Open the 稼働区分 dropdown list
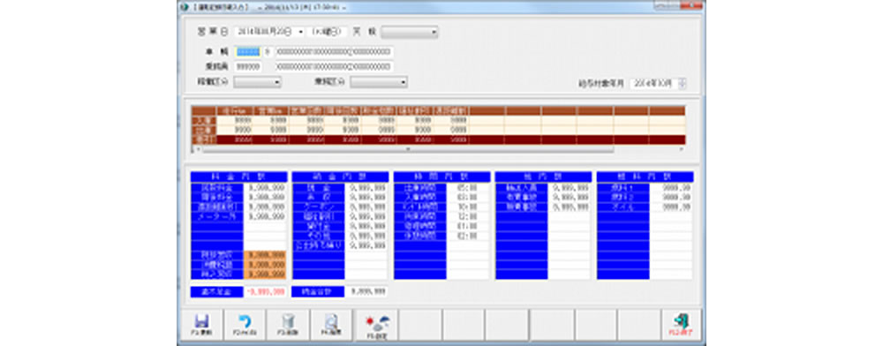This screenshot has height=346, width=883. (x=257, y=82)
